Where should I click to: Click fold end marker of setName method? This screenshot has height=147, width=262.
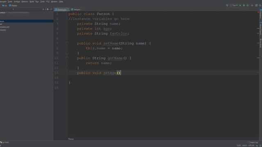pos(67,53)
